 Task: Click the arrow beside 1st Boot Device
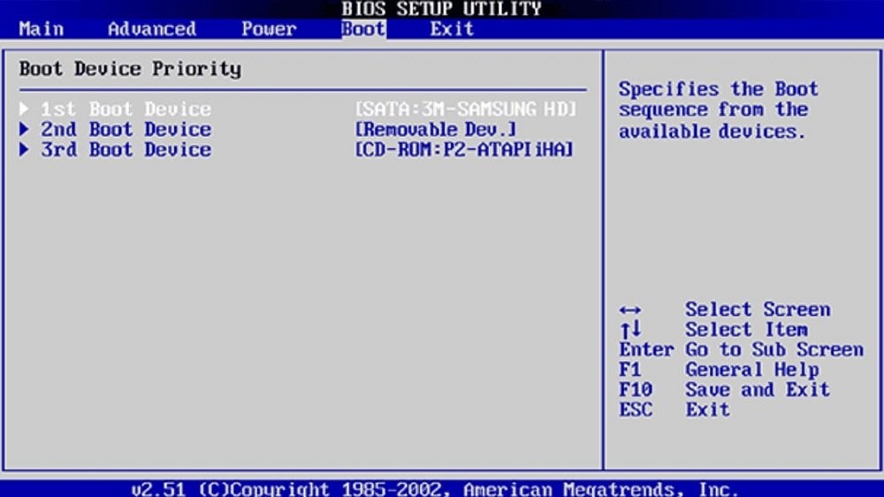tap(24, 108)
